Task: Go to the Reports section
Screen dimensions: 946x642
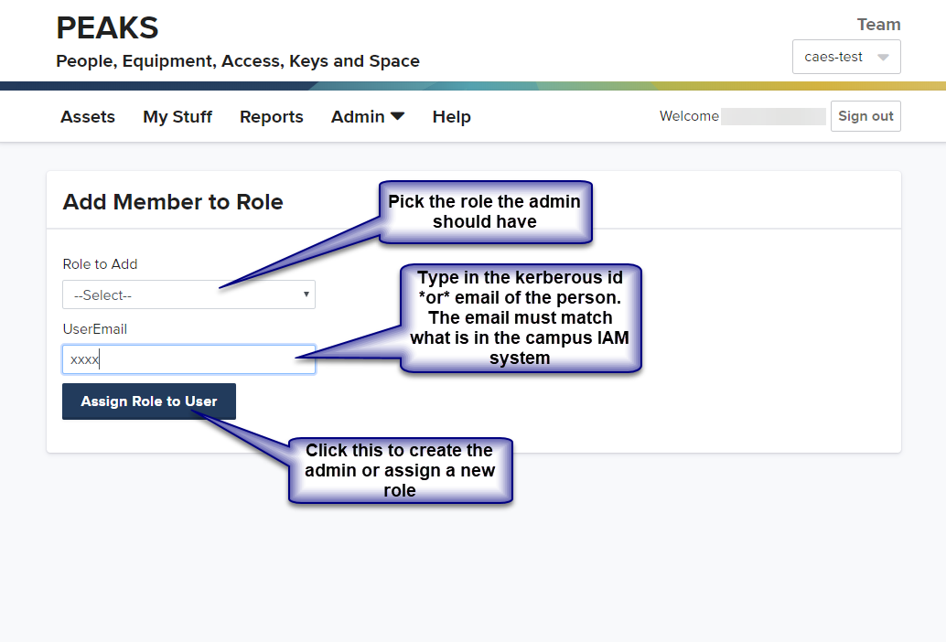Action: pyautogui.click(x=271, y=116)
